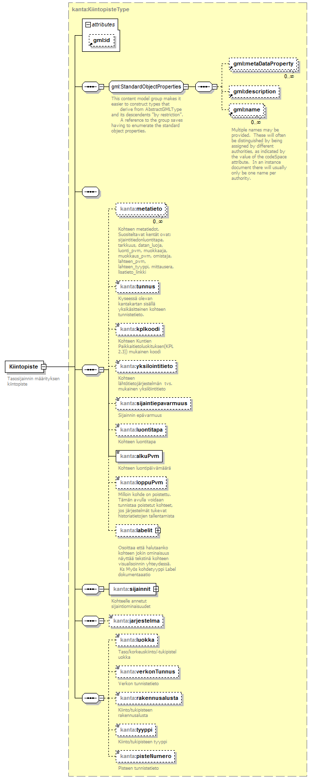
Task: Click the 0..∞ cardinality under gml:name
Action: (256, 122)
